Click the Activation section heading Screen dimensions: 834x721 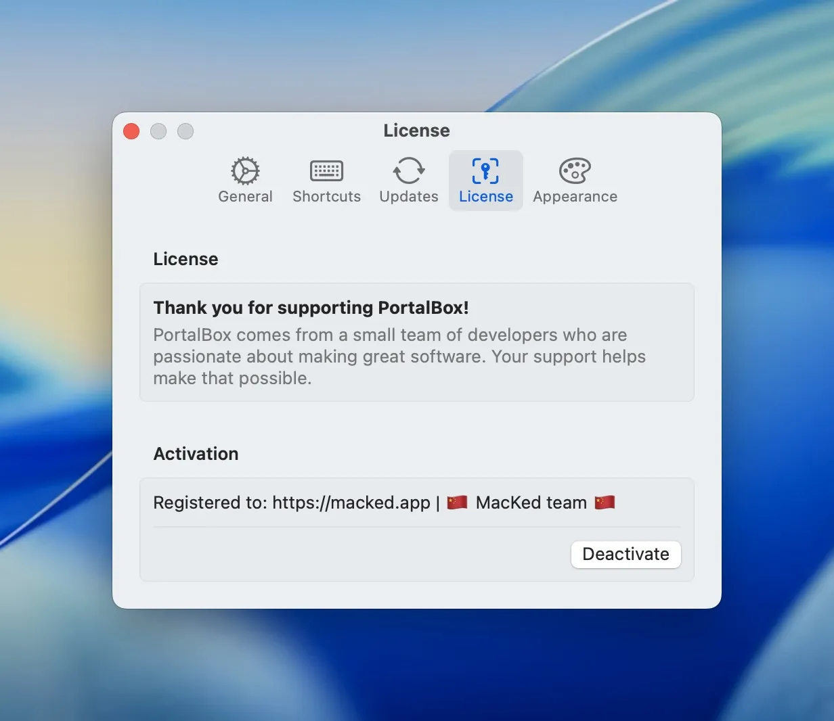(x=196, y=454)
